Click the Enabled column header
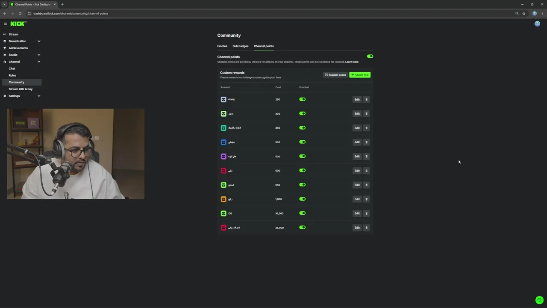The height and width of the screenshot is (308, 547). coord(304,87)
